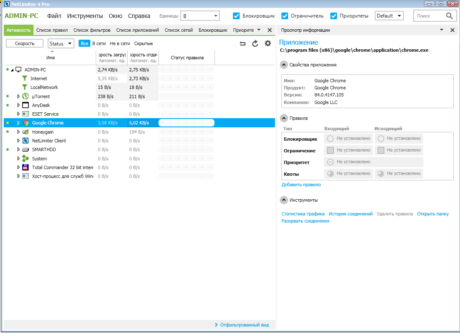Expand the Google Chrome tree node
The height and width of the screenshot is (334, 460).
(18, 123)
